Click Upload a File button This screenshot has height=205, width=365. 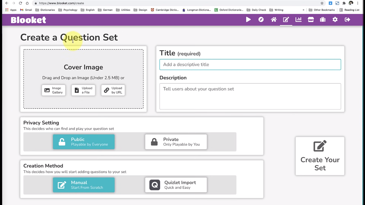83,90
